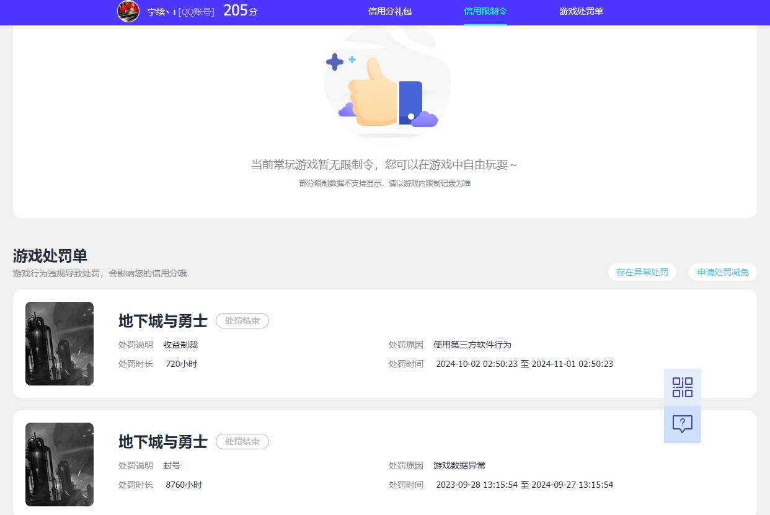Open the first 地下城与勇士 title link
The height and width of the screenshot is (515, 770).
162,320
